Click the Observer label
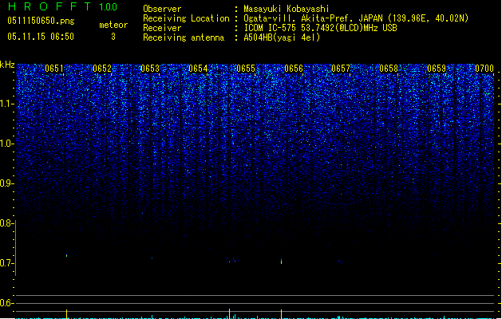The width and height of the screenshot is (502, 319). coord(162,9)
